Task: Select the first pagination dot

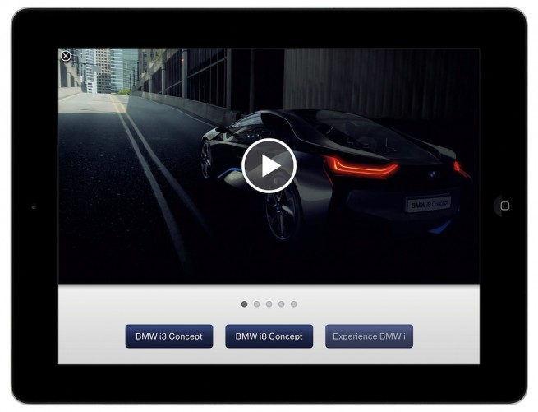Action: point(244,304)
